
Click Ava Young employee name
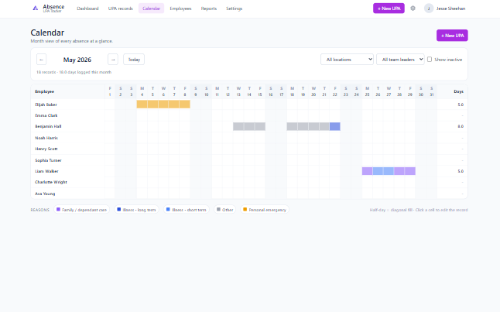coord(45,194)
